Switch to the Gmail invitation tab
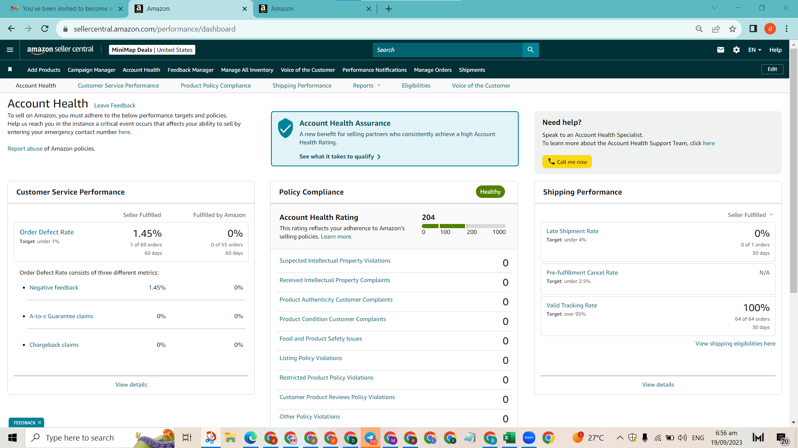 click(x=66, y=9)
